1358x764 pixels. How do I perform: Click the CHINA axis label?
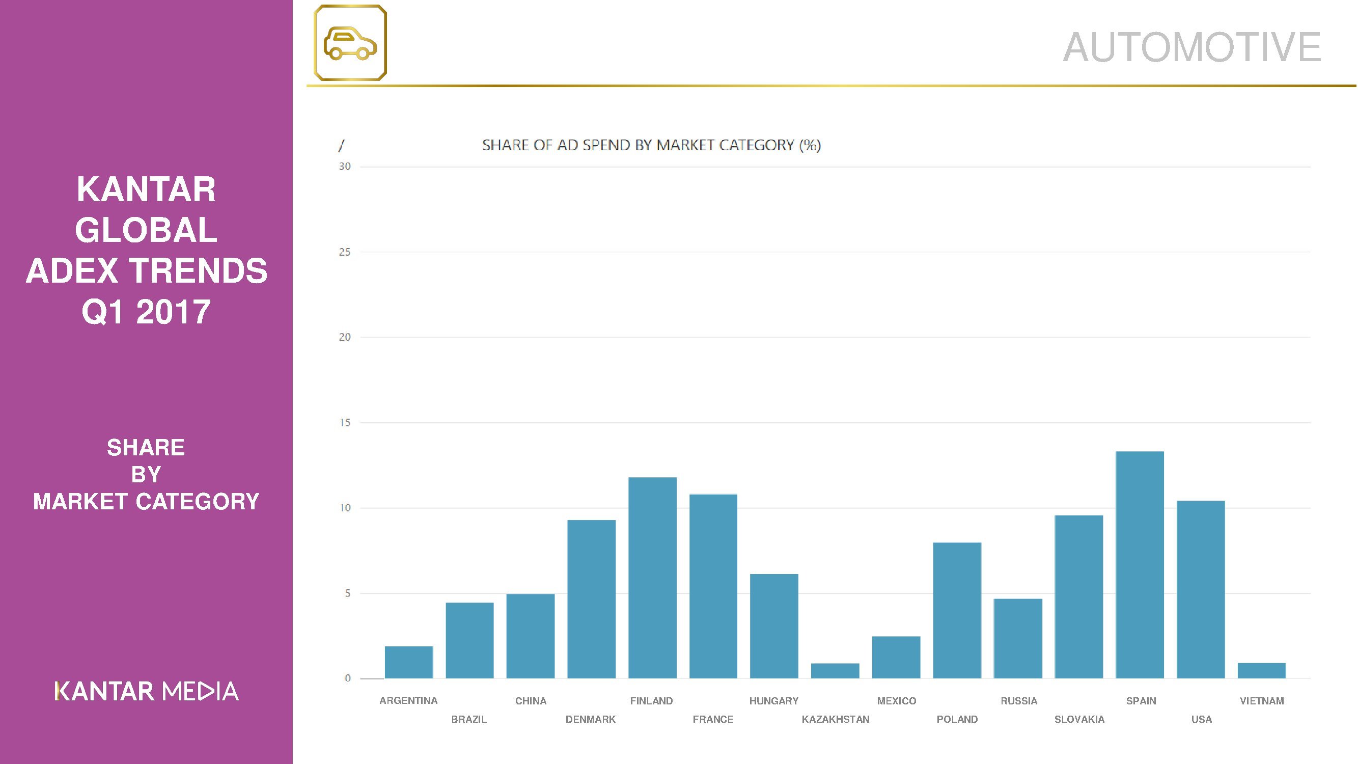coord(531,701)
